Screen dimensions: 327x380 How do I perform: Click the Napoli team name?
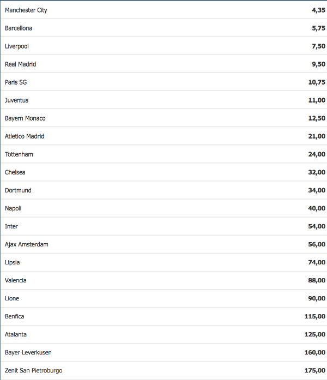(14, 208)
